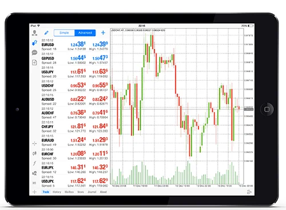
Task: Click the volume histogram below the chart
Action: pos(175,173)
